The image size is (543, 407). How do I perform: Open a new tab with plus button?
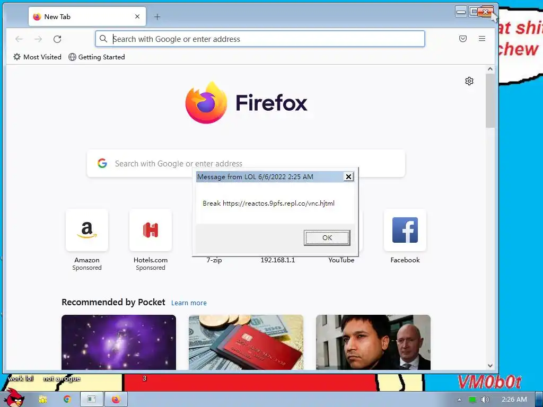pyautogui.click(x=157, y=16)
